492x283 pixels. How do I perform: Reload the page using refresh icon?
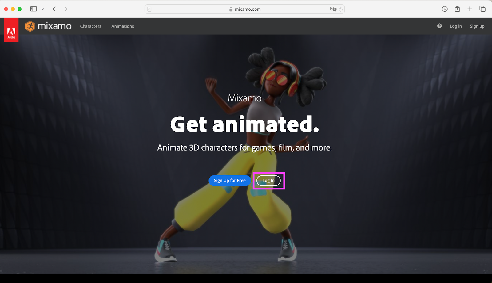coord(340,9)
